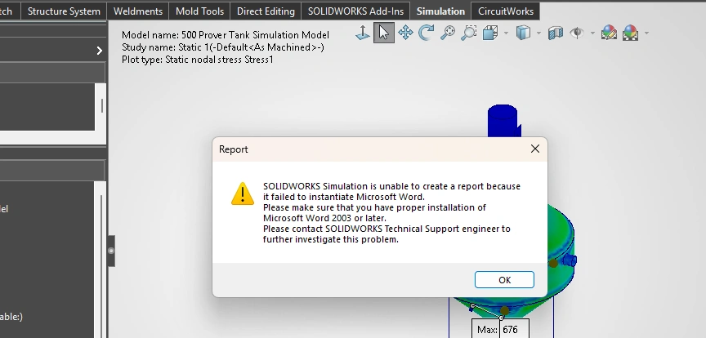706x338 pixels.
Task: Click OK in the Report dialog
Action: tap(504, 280)
